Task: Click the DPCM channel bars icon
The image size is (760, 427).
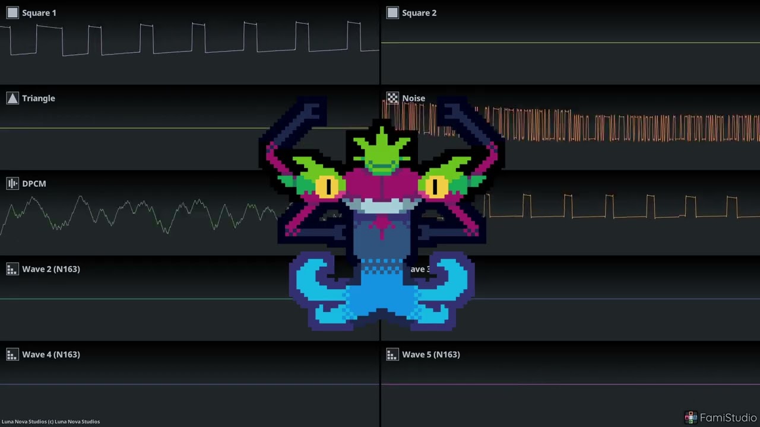Action: [12, 184]
